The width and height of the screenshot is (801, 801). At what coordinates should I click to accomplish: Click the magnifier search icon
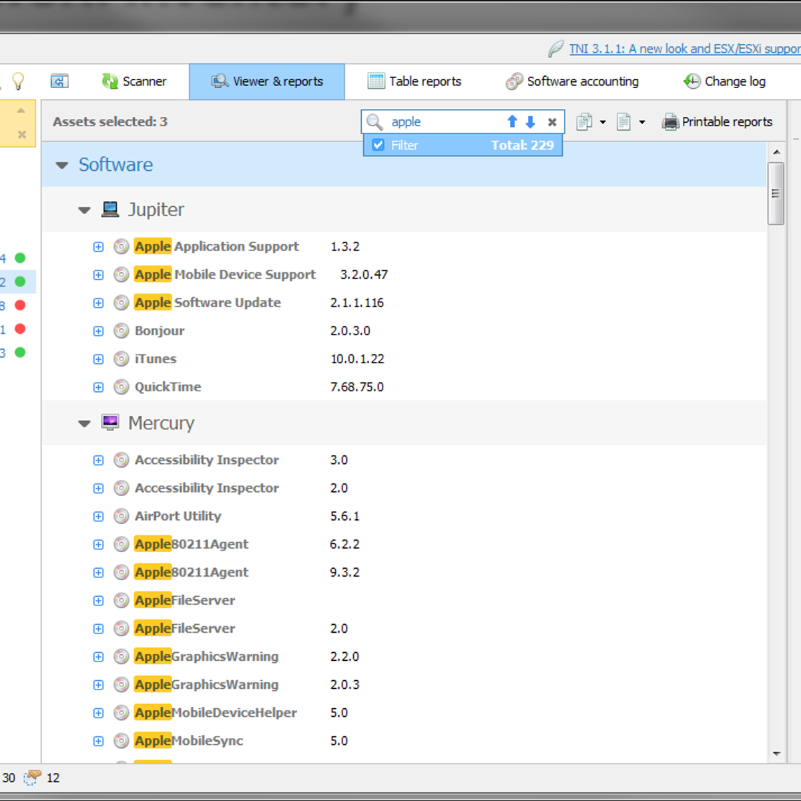pos(374,121)
